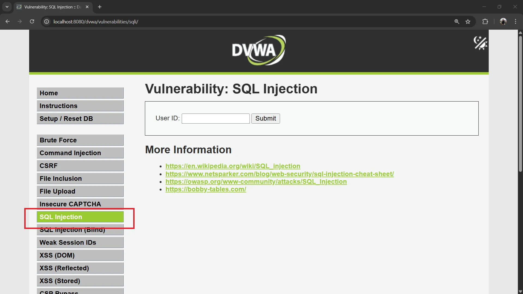Open a new tab with the plus button
The image size is (523, 294).
[99, 7]
